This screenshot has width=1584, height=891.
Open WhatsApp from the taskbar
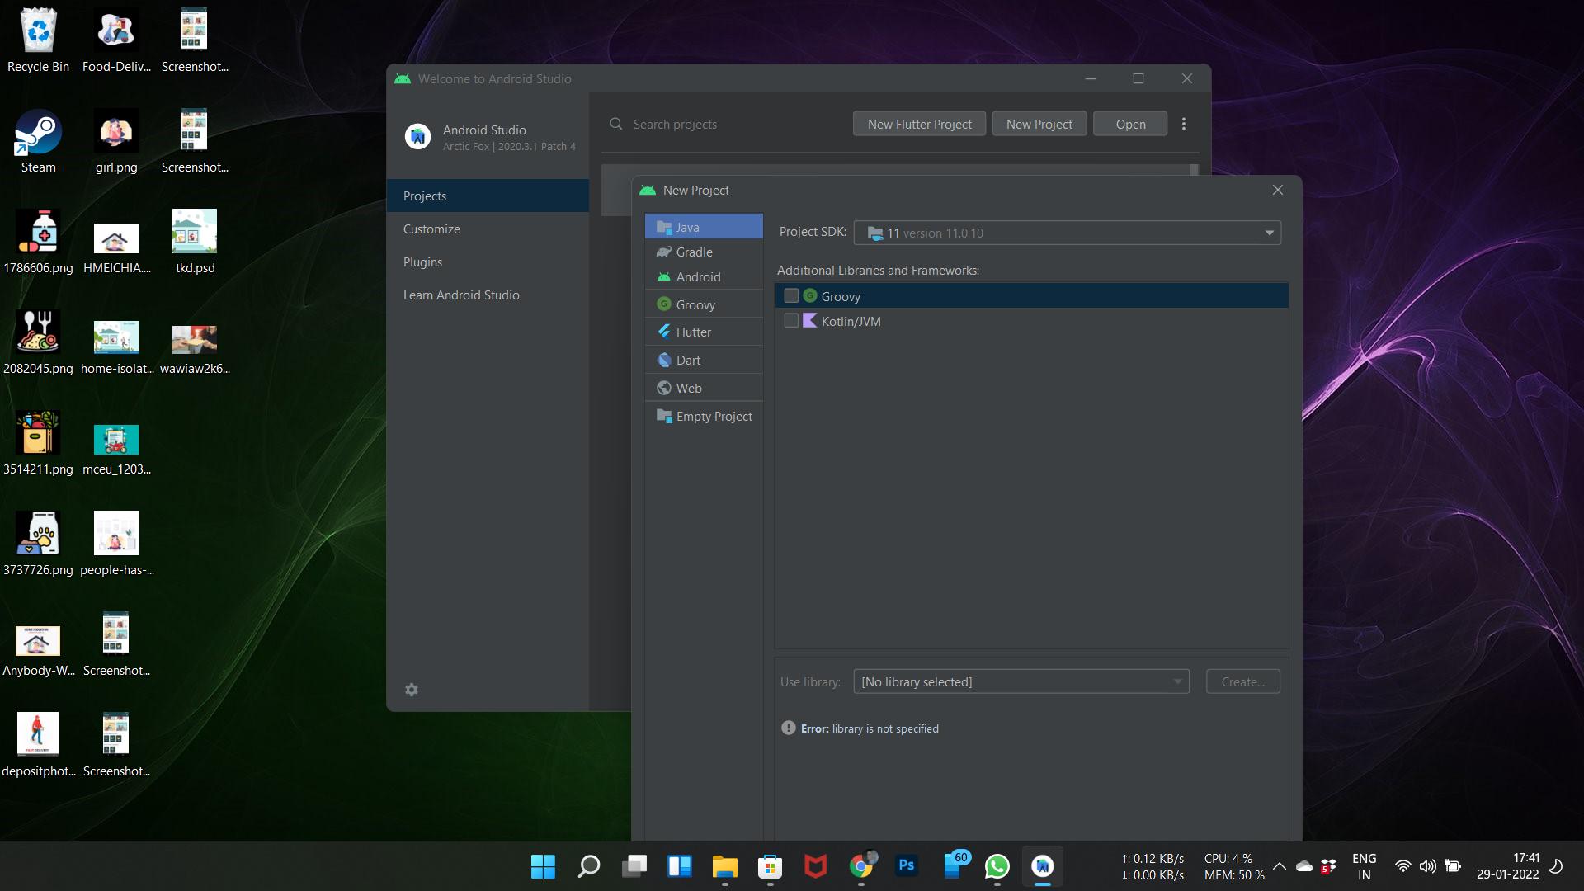coord(997,866)
